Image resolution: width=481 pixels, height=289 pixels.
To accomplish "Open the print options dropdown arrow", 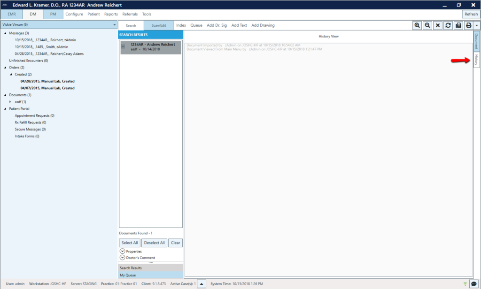I will 476,25.
